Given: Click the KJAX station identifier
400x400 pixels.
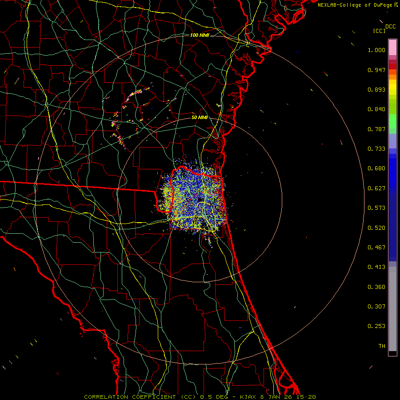Looking at the screenshot, I should 248,397.
